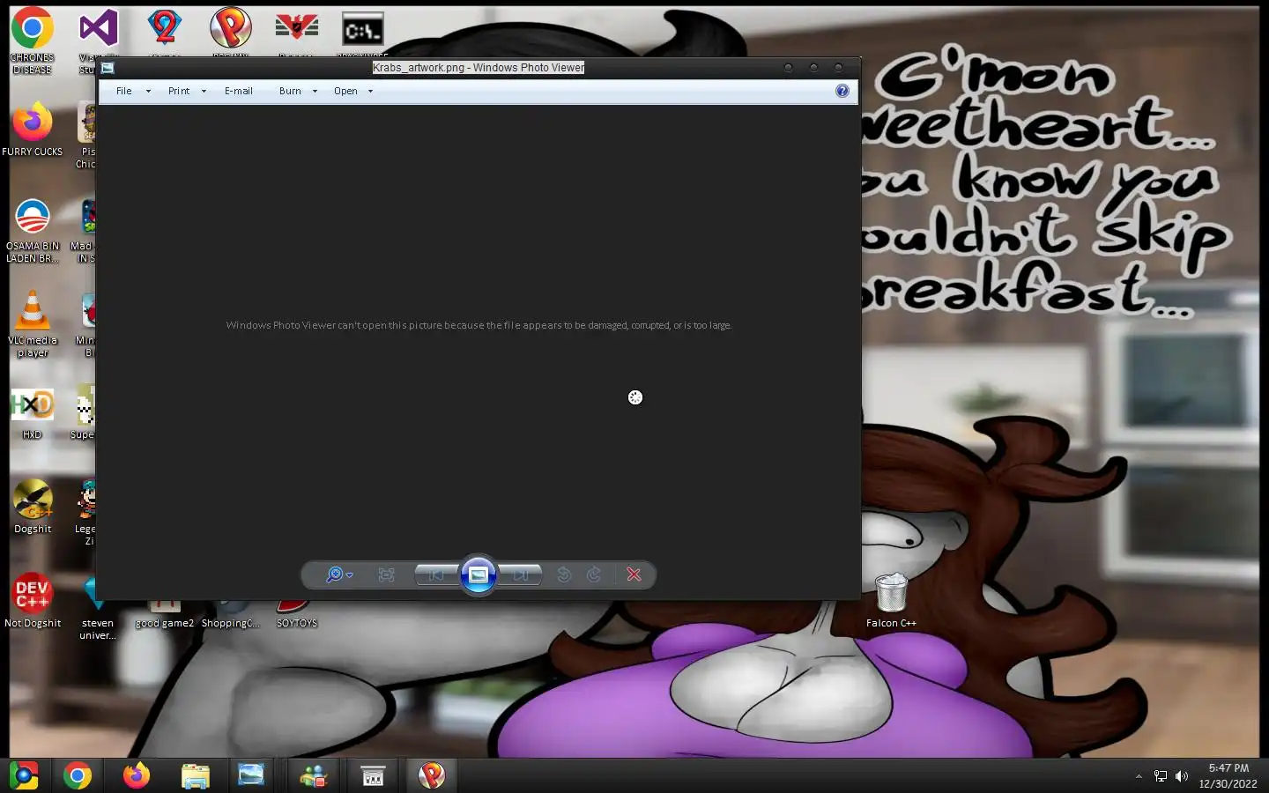The width and height of the screenshot is (1269, 793).
Task: Open the Peggle taskbar button
Action: 431,775
